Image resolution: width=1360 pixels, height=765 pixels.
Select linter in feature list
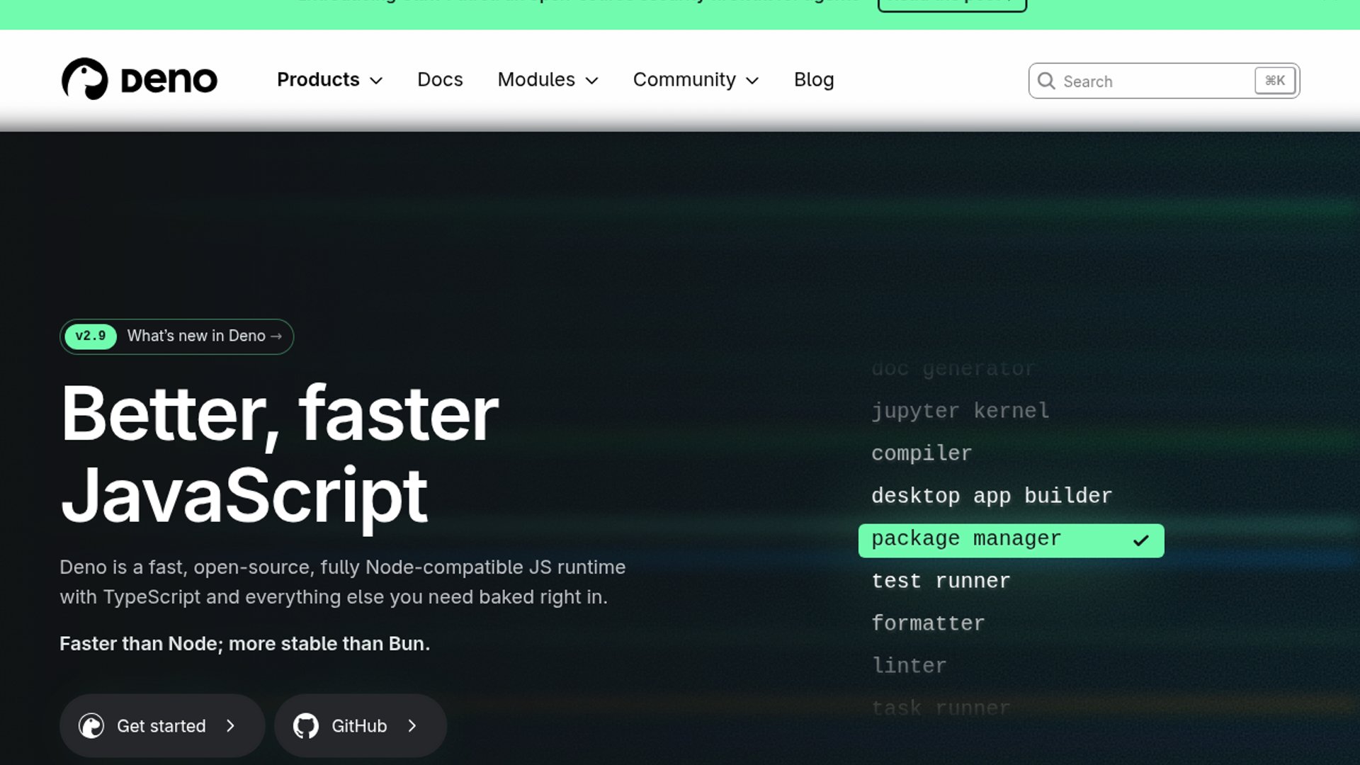tap(909, 666)
